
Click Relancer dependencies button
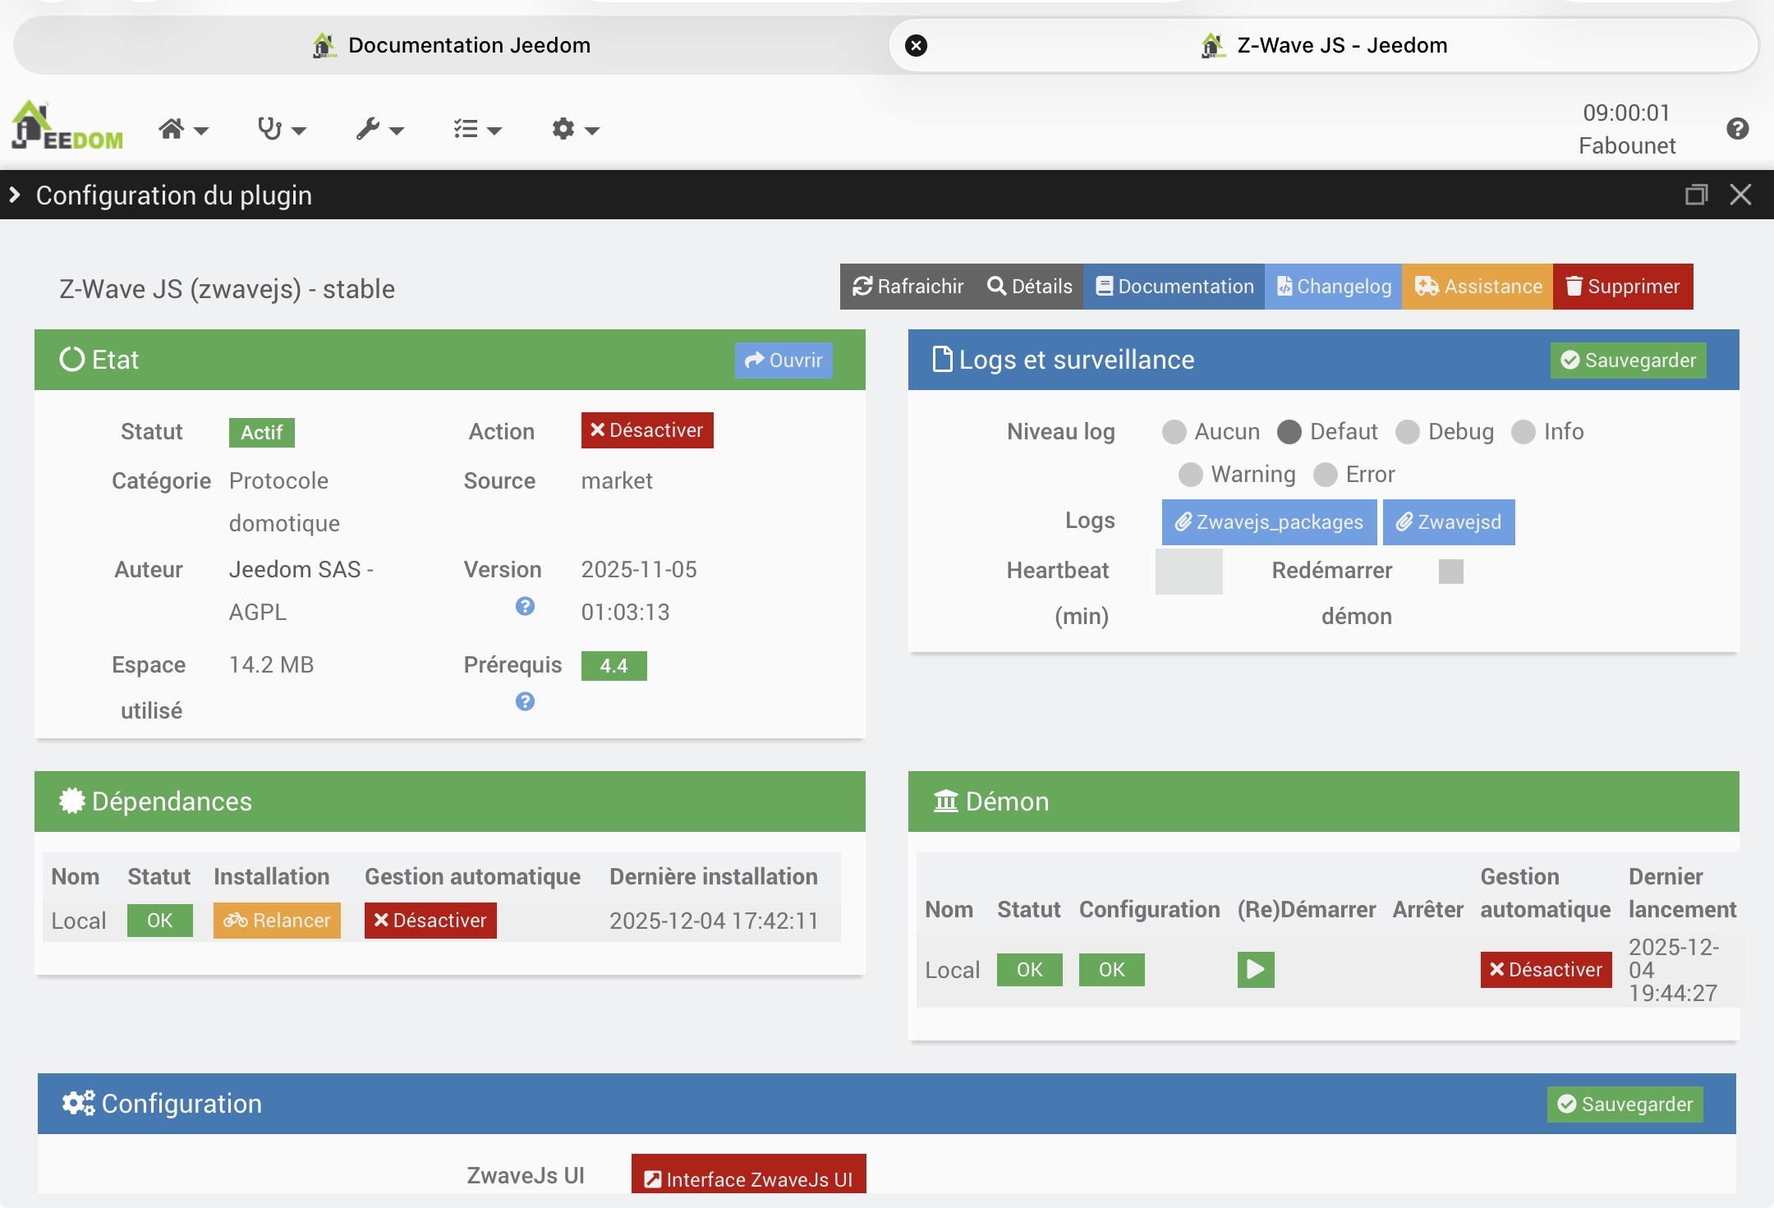(277, 921)
